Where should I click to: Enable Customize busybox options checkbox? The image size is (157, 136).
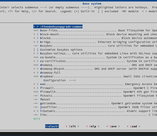click(x=36, y=50)
